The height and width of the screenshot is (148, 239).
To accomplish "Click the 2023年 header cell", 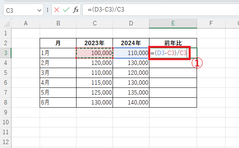I will coord(94,43).
